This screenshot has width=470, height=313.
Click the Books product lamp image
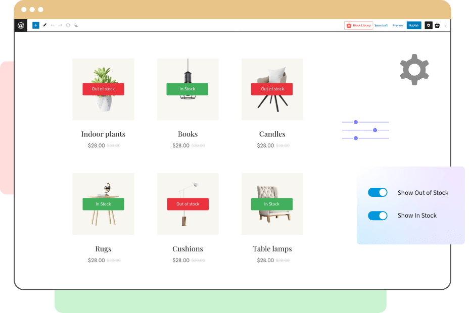[x=188, y=89]
